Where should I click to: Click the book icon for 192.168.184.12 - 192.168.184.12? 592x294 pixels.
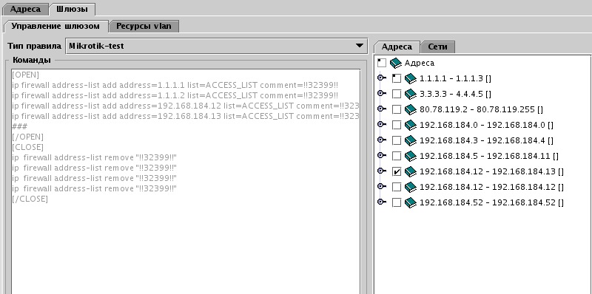click(x=411, y=187)
